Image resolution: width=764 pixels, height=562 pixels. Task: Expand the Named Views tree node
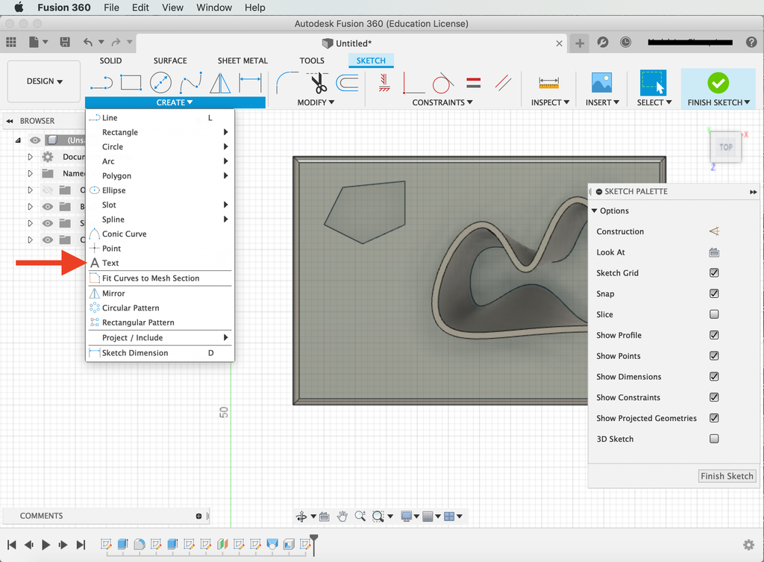30,173
